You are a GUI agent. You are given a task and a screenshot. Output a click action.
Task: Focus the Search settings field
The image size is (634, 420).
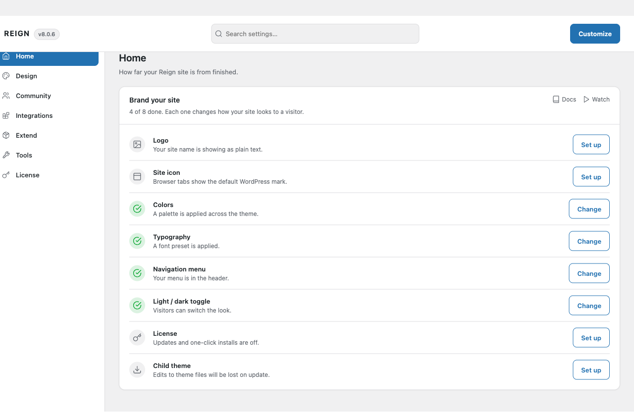[315, 34]
